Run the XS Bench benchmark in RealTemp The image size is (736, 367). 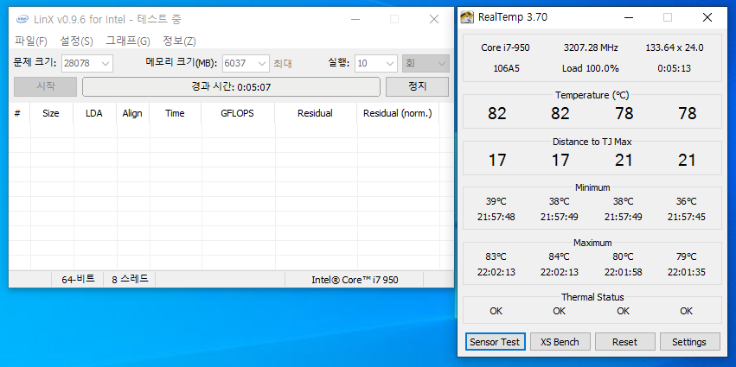click(560, 342)
